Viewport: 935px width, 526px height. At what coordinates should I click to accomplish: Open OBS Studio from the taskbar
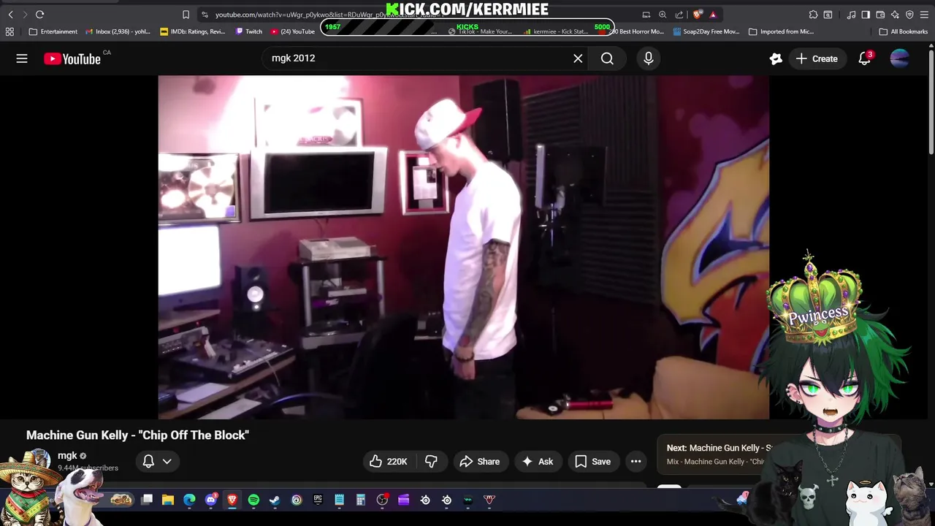point(382,500)
